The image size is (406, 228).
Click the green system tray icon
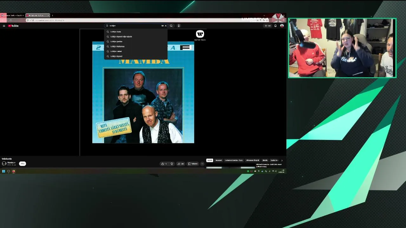tap(248, 171)
